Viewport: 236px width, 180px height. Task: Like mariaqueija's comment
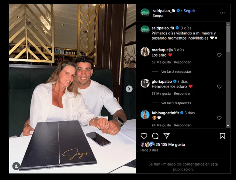click(219, 55)
